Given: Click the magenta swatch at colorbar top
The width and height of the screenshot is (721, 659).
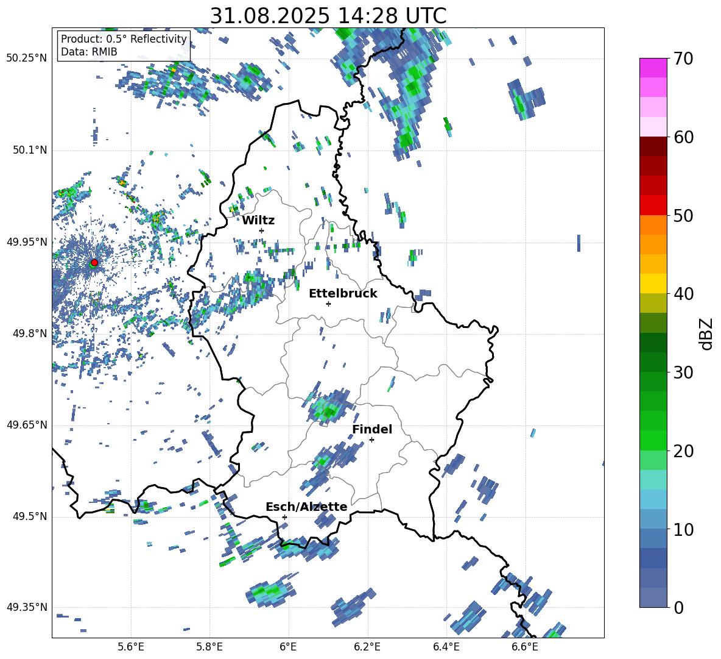Looking at the screenshot, I should tap(653, 68).
